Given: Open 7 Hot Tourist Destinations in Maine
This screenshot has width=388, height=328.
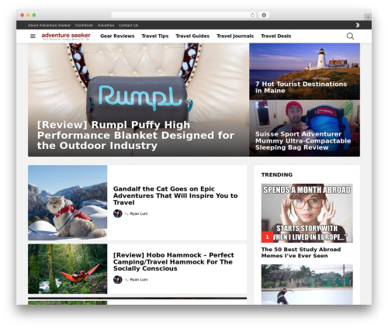Looking at the screenshot, I should coord(301,88).
